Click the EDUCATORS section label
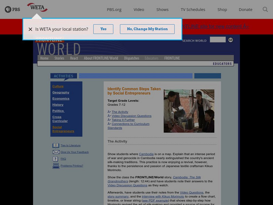This screenshot has width=273, height=205. click(x=222, y=64)
